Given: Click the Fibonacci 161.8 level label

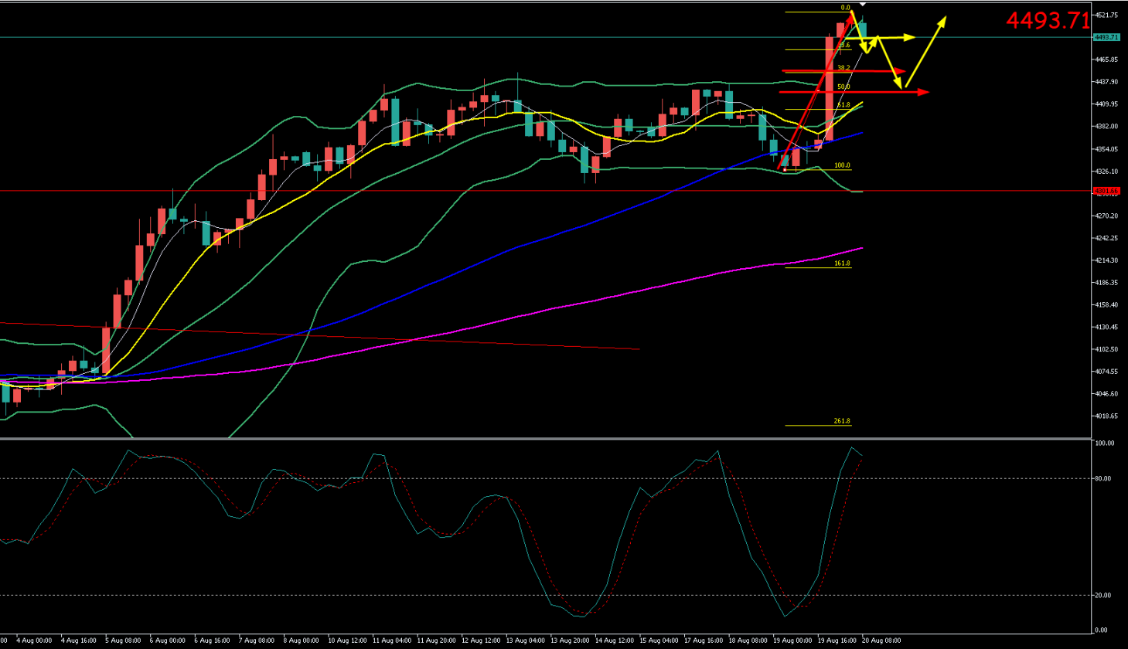Looking at the screenshot, I should (x=842, y=263).
